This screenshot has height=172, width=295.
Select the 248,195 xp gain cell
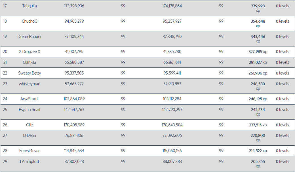click(x=258, y=99)
